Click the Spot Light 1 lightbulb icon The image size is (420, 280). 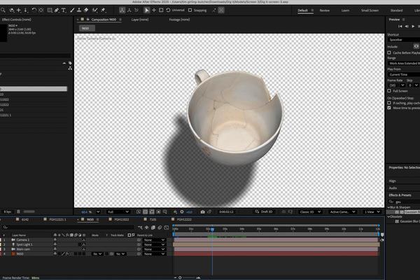[x=13, y=244]
